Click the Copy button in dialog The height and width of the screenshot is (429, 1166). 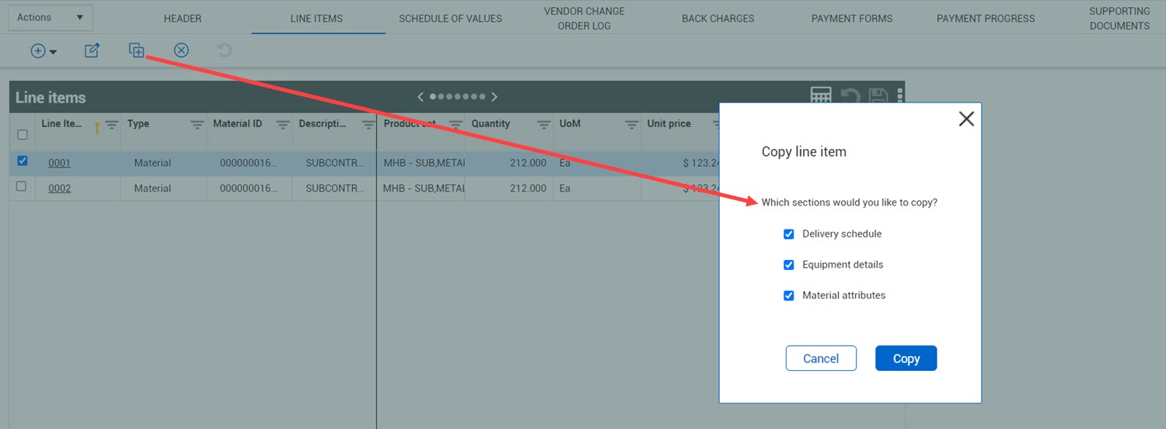click(906, 358)
